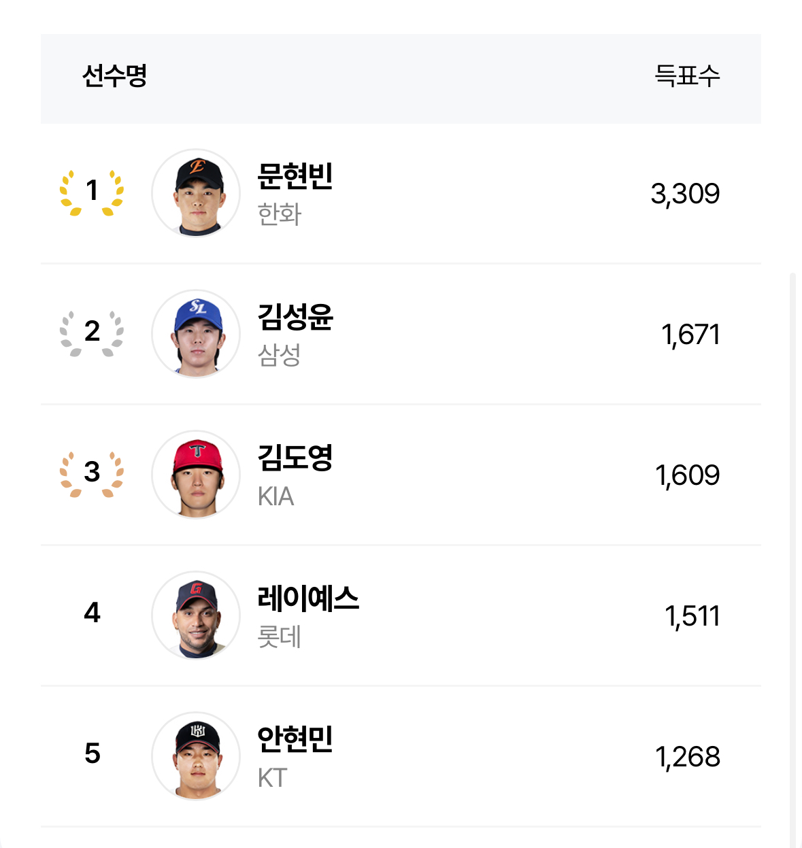Viewport: 802px width, 848px height.
Task: Click the 선수명 column header
Action: (x=115, y=75)
